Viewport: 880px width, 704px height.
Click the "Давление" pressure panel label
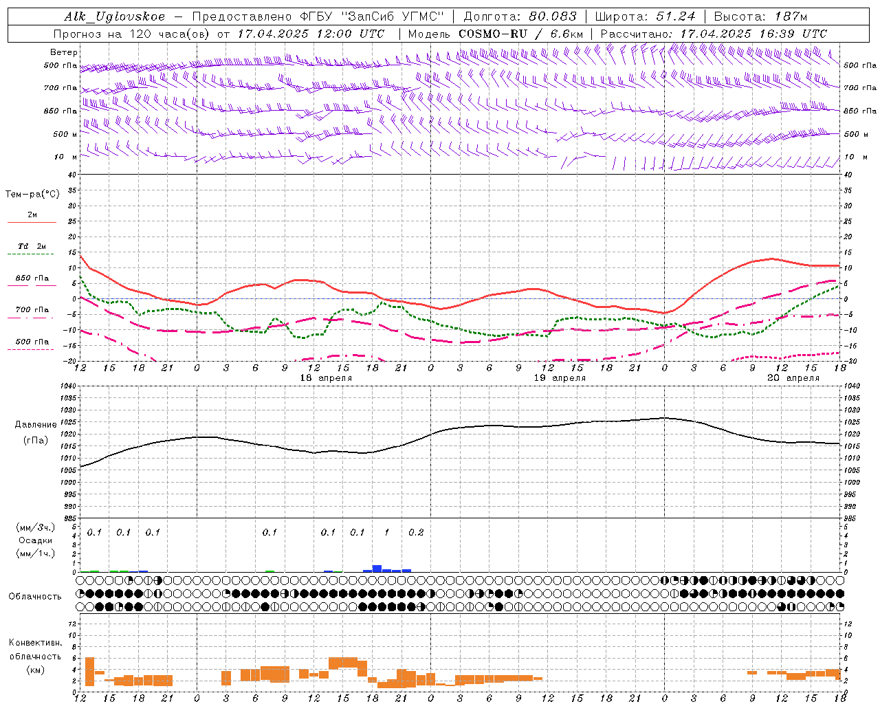click(36, 425)
